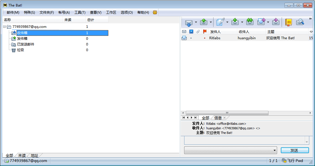This screenshot has height=166, width=315.
Task: Click the search messages magnifier icon
Action: [x=300, y=22]
